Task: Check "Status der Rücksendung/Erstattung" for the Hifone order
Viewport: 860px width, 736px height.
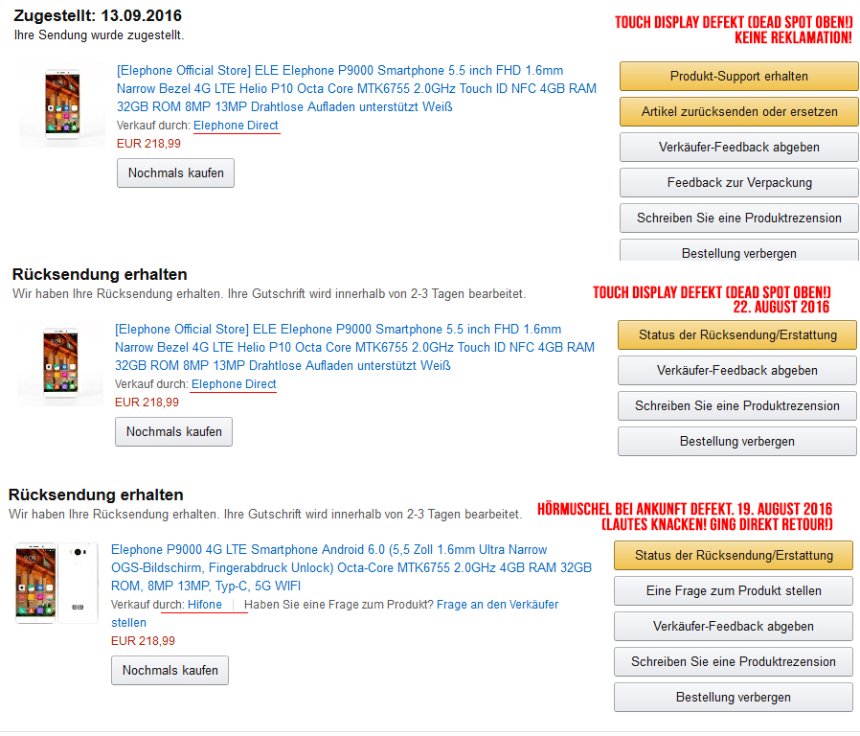Action: pos(733,555)
